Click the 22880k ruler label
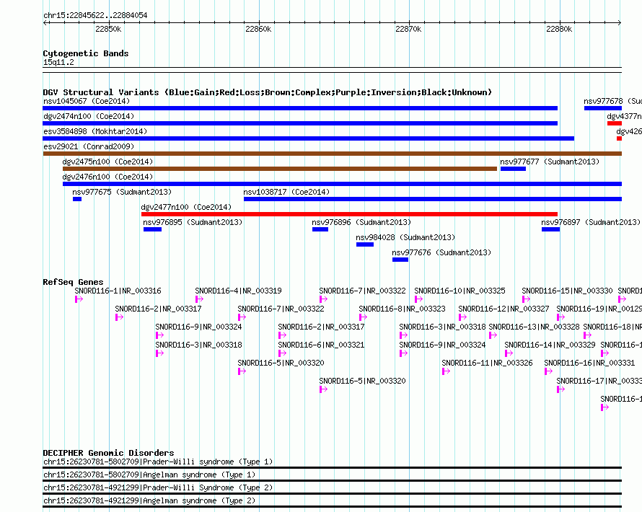 [559, 29]
